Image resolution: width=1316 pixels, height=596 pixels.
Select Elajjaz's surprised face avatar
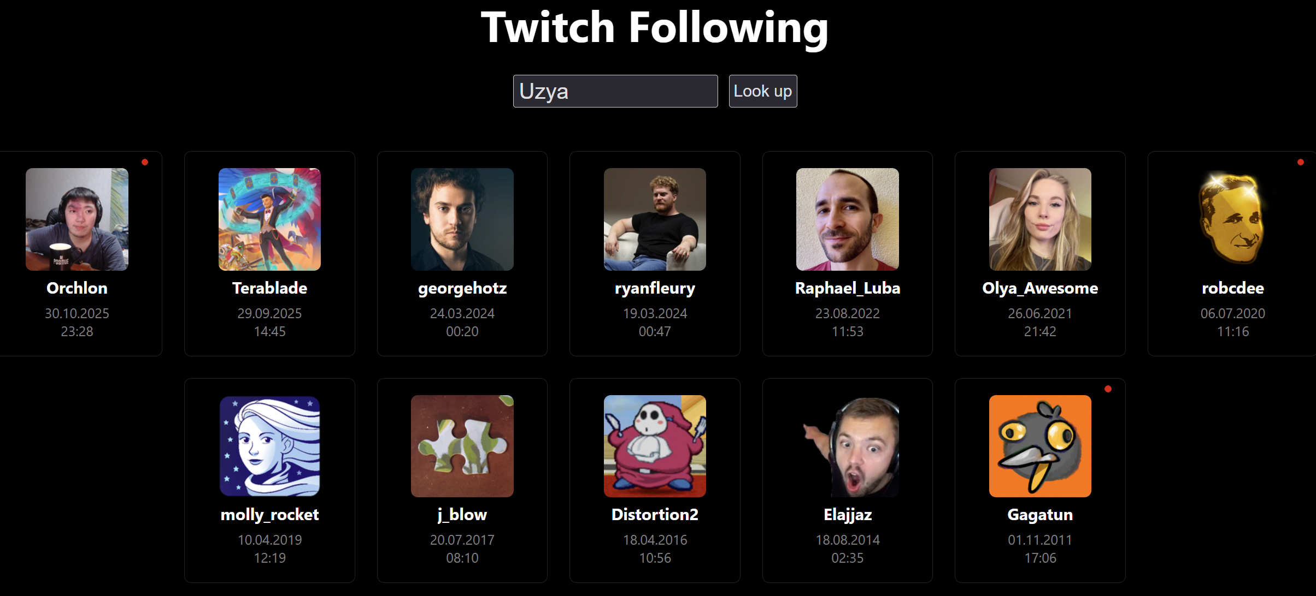tap(848, 446)
